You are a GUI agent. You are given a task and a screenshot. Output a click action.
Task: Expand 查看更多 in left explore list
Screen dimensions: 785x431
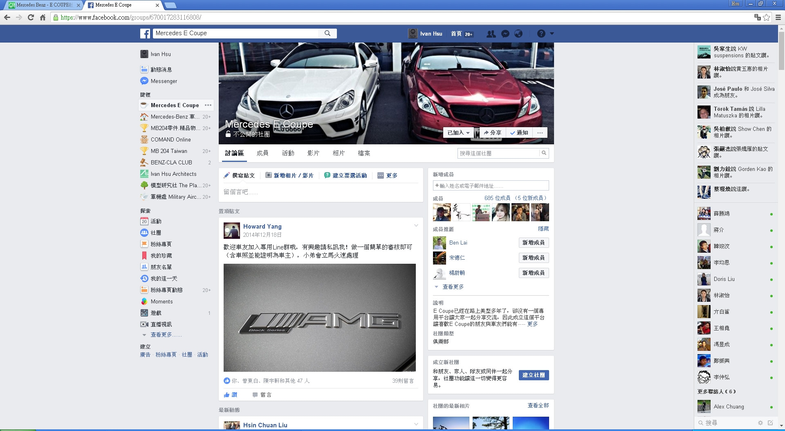click(x=166, y=334)
